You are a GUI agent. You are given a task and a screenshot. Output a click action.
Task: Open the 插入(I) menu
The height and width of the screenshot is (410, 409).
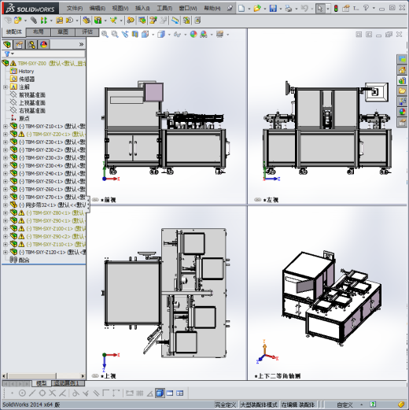click(x=142, y=9)
